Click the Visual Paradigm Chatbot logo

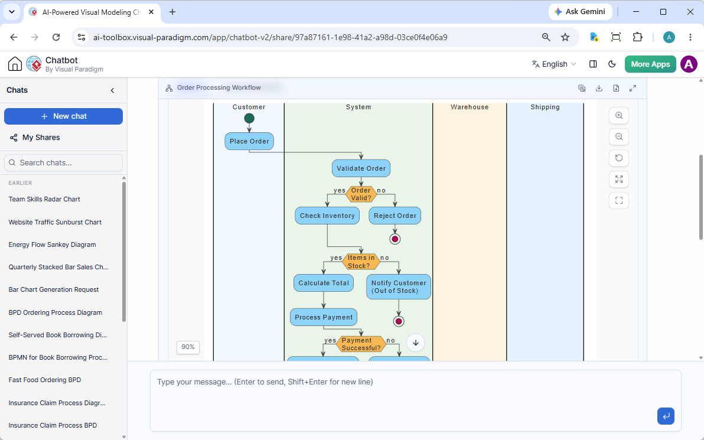point(34,64)
